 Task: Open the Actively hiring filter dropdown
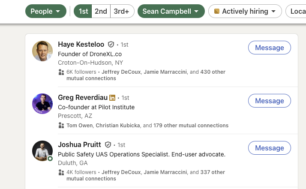(245, 11)
